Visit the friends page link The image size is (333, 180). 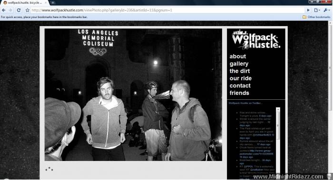pyautogui.click(x=239, y=93)
